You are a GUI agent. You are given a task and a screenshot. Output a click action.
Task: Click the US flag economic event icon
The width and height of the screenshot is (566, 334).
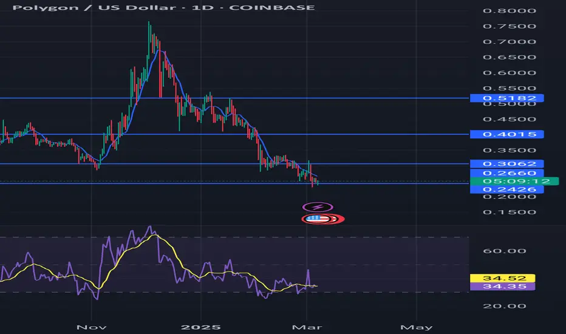pos(317,219)
